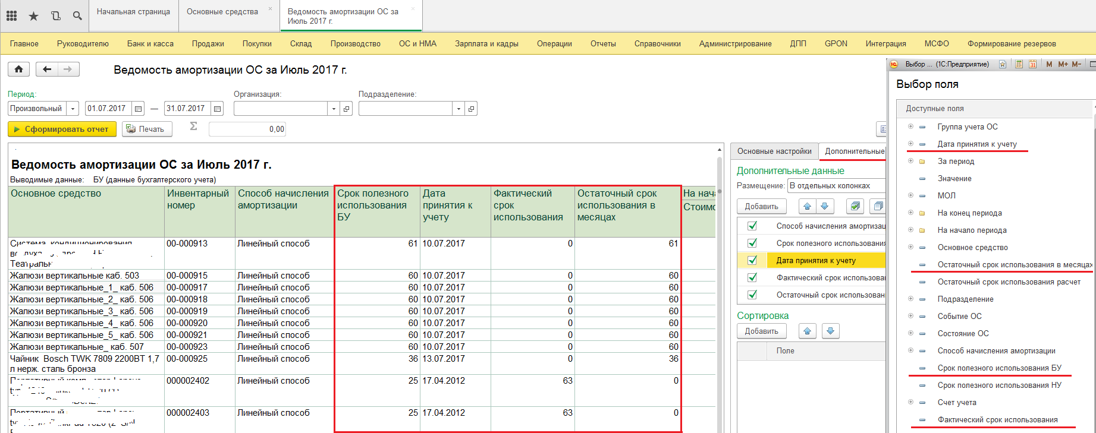This screenshot has height=433, width=1096.
Task: Uncheck Срок полезного использования field
Action: pyautogui.click(x=752, y=243)
